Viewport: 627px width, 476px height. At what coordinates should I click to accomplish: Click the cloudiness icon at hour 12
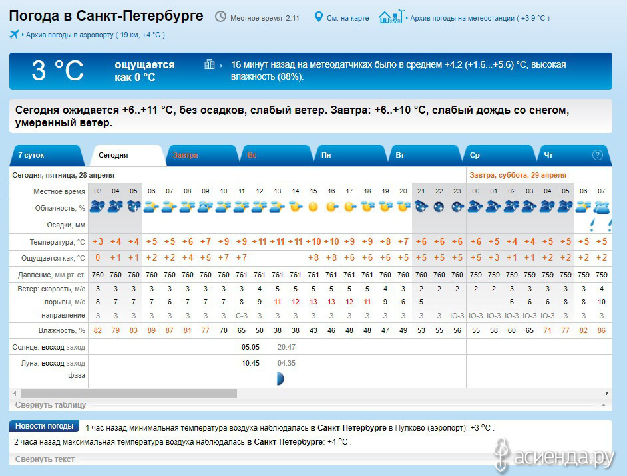tap(260, 207)
